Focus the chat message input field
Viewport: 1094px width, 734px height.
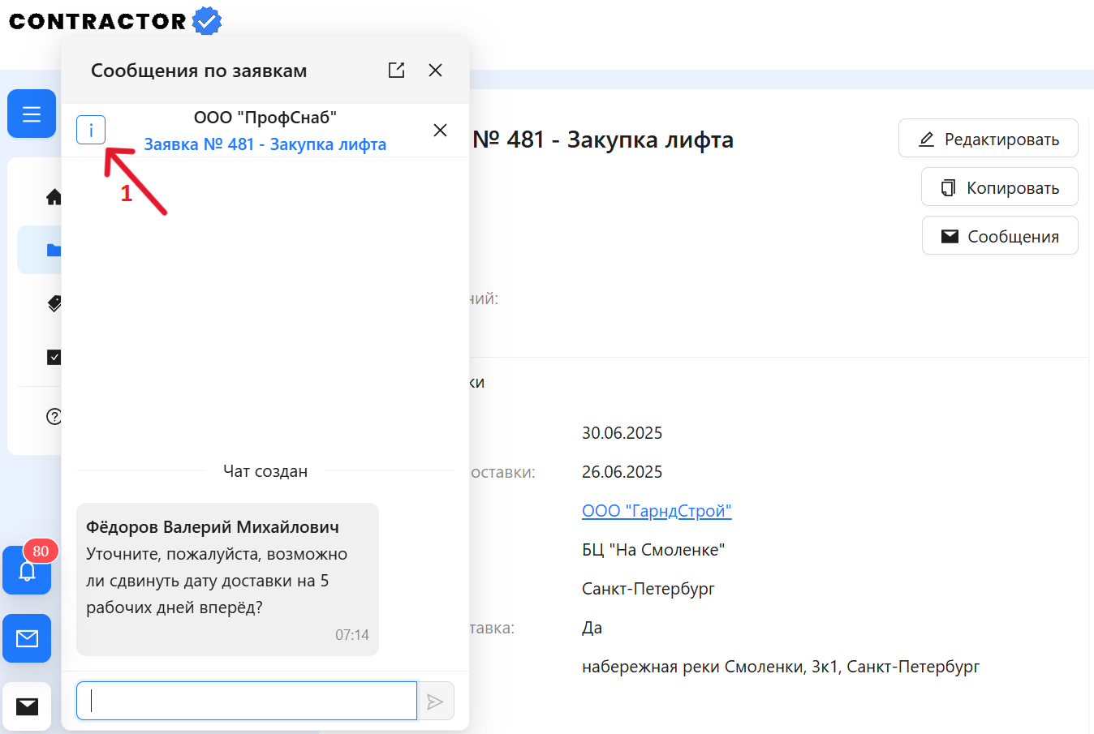tap(247, 701)
